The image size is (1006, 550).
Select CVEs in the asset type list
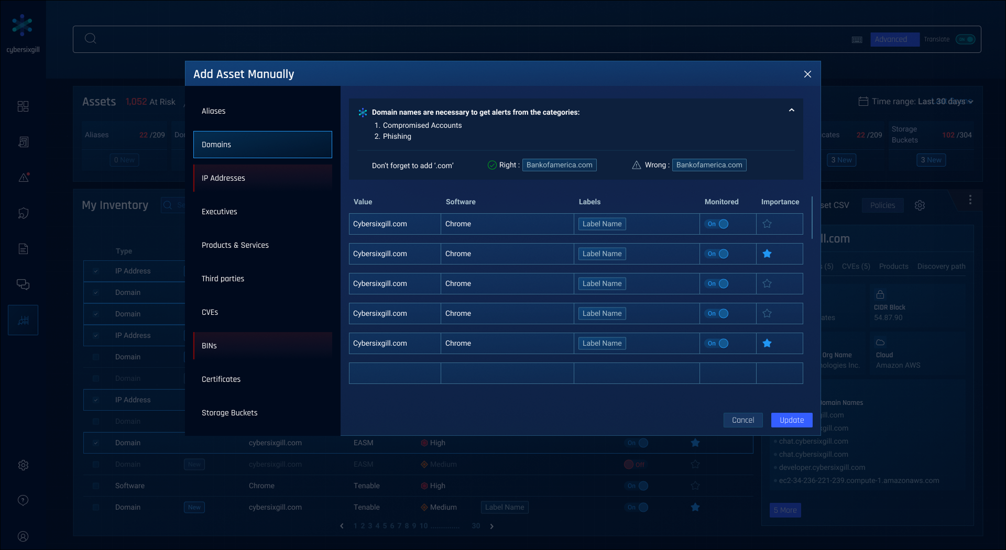coord(263,312)
